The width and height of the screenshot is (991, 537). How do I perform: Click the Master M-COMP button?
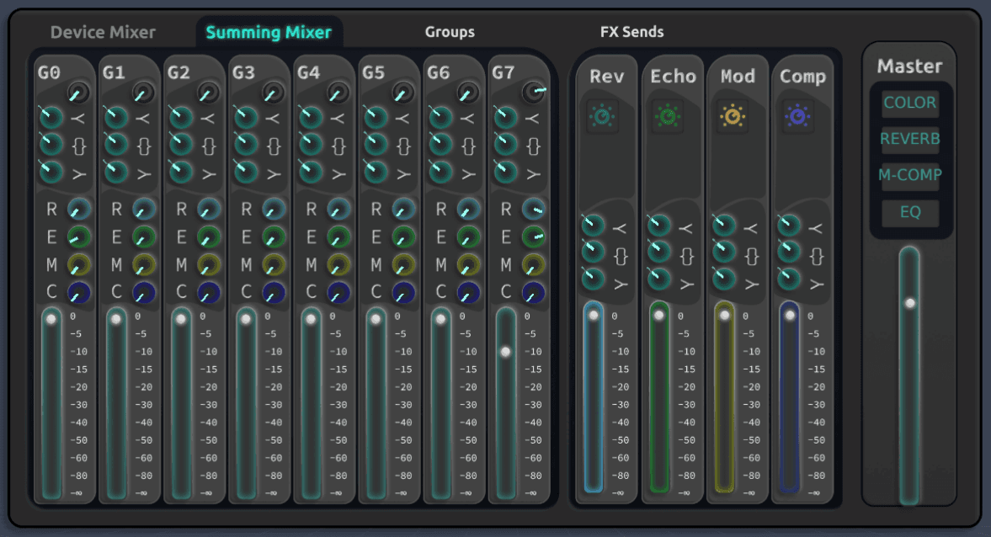[x=910, y=175]
